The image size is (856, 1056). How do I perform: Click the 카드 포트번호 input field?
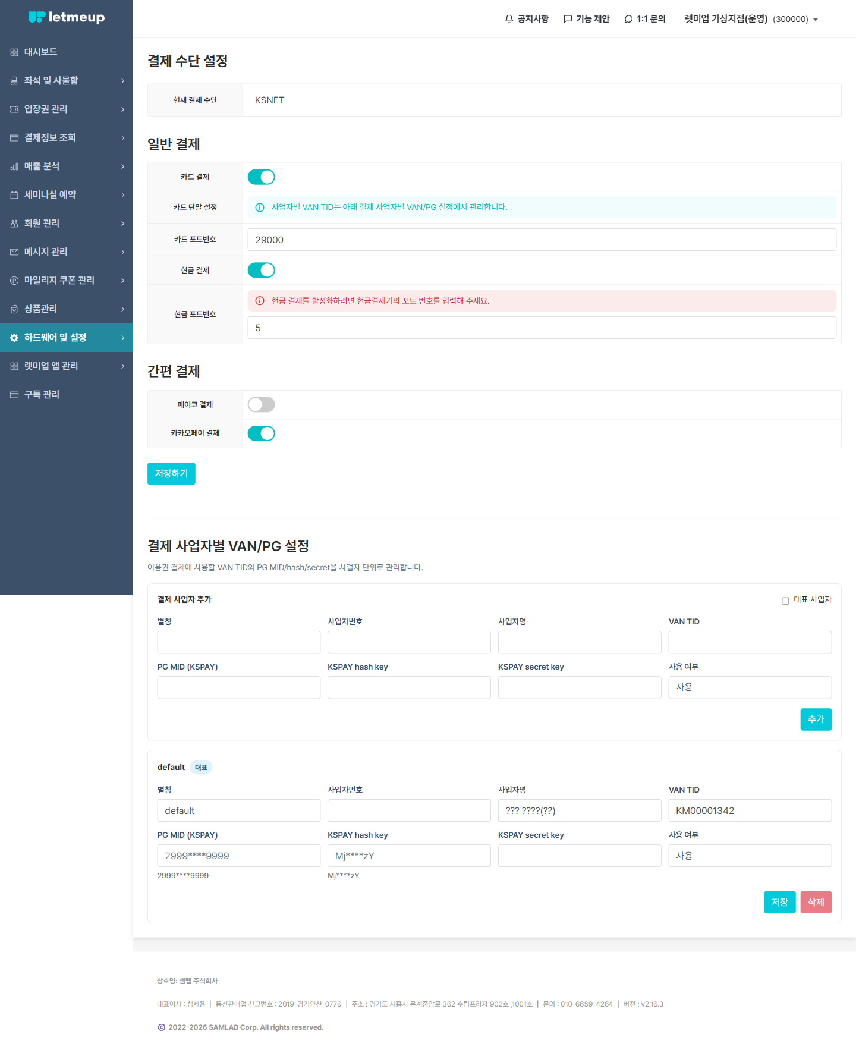pyautogui.click(x=542, y=240)
